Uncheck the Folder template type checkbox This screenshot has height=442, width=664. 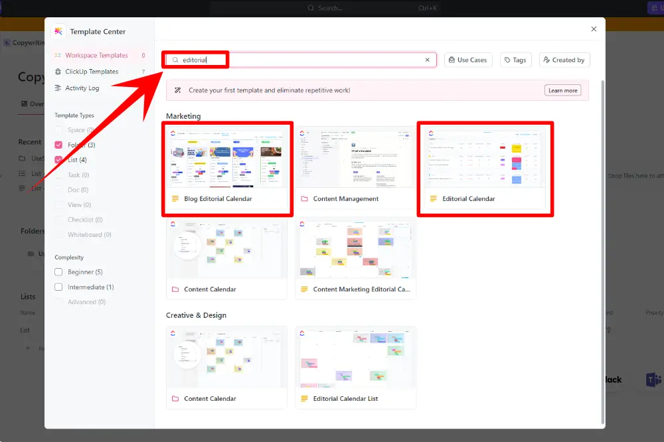59,145
